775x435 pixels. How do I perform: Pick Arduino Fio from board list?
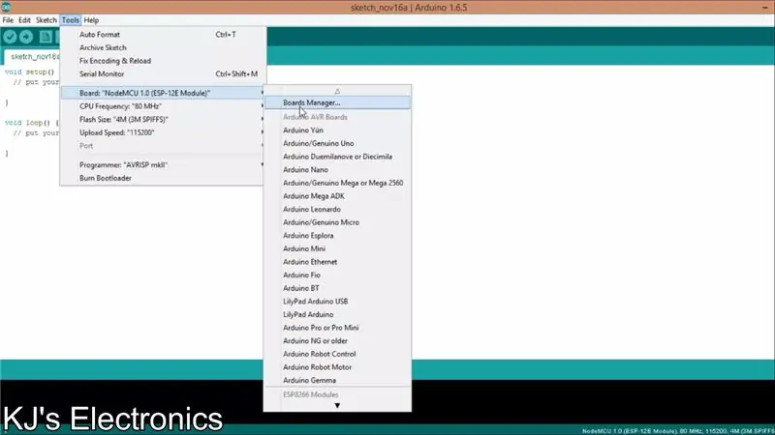[x=337, y=275]
